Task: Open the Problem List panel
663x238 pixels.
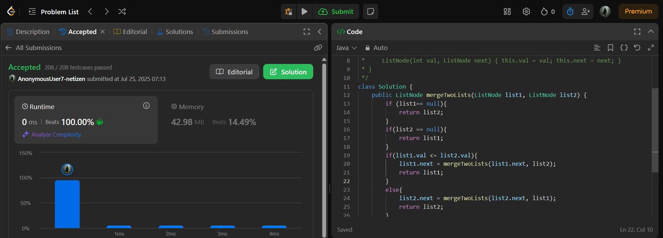Action: pos(53,11)
